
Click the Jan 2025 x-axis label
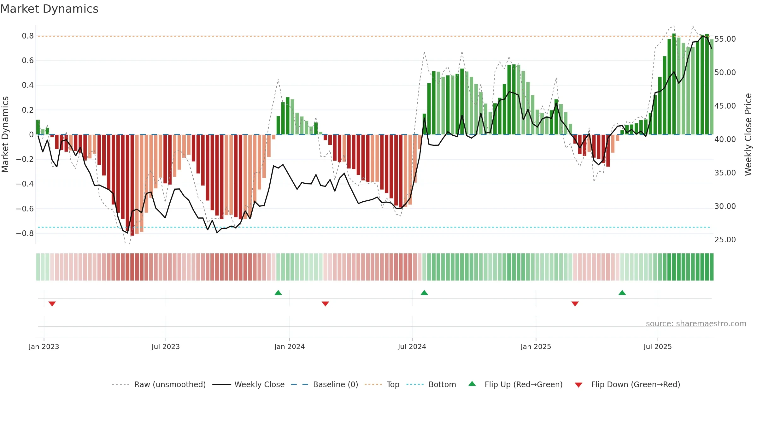[x=536, y=346]
